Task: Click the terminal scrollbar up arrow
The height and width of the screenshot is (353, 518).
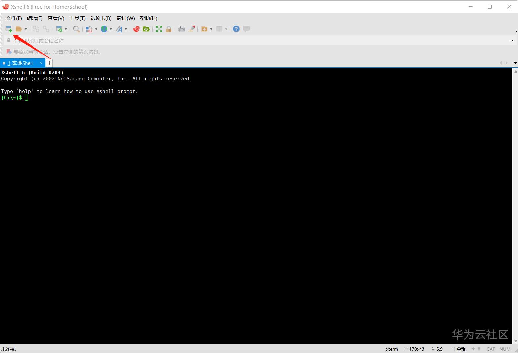Action: [515, 71]
